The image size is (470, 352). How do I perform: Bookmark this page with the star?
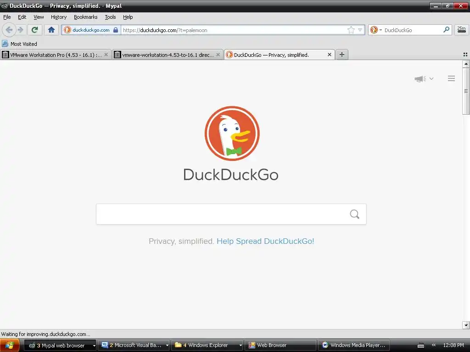coord(351,30)
